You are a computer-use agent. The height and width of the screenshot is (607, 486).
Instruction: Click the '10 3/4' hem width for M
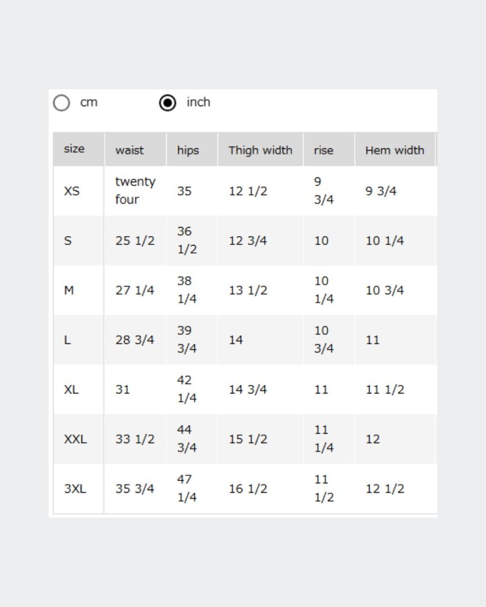[385, 291]
